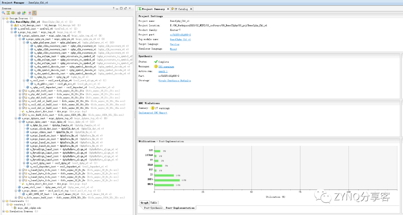
Task: Open the 293 warnings synthesis link
Action: click(x=166, y=66)
